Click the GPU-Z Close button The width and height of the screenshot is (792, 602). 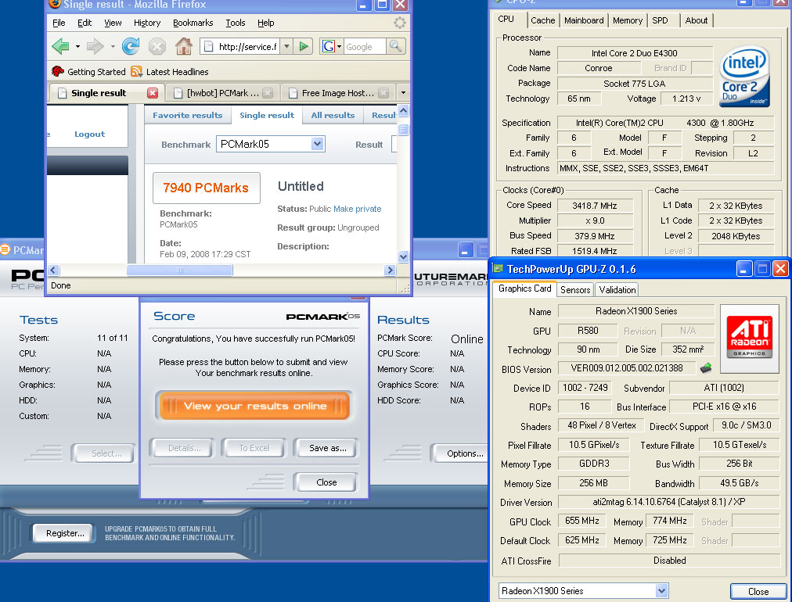coord(758,591)
